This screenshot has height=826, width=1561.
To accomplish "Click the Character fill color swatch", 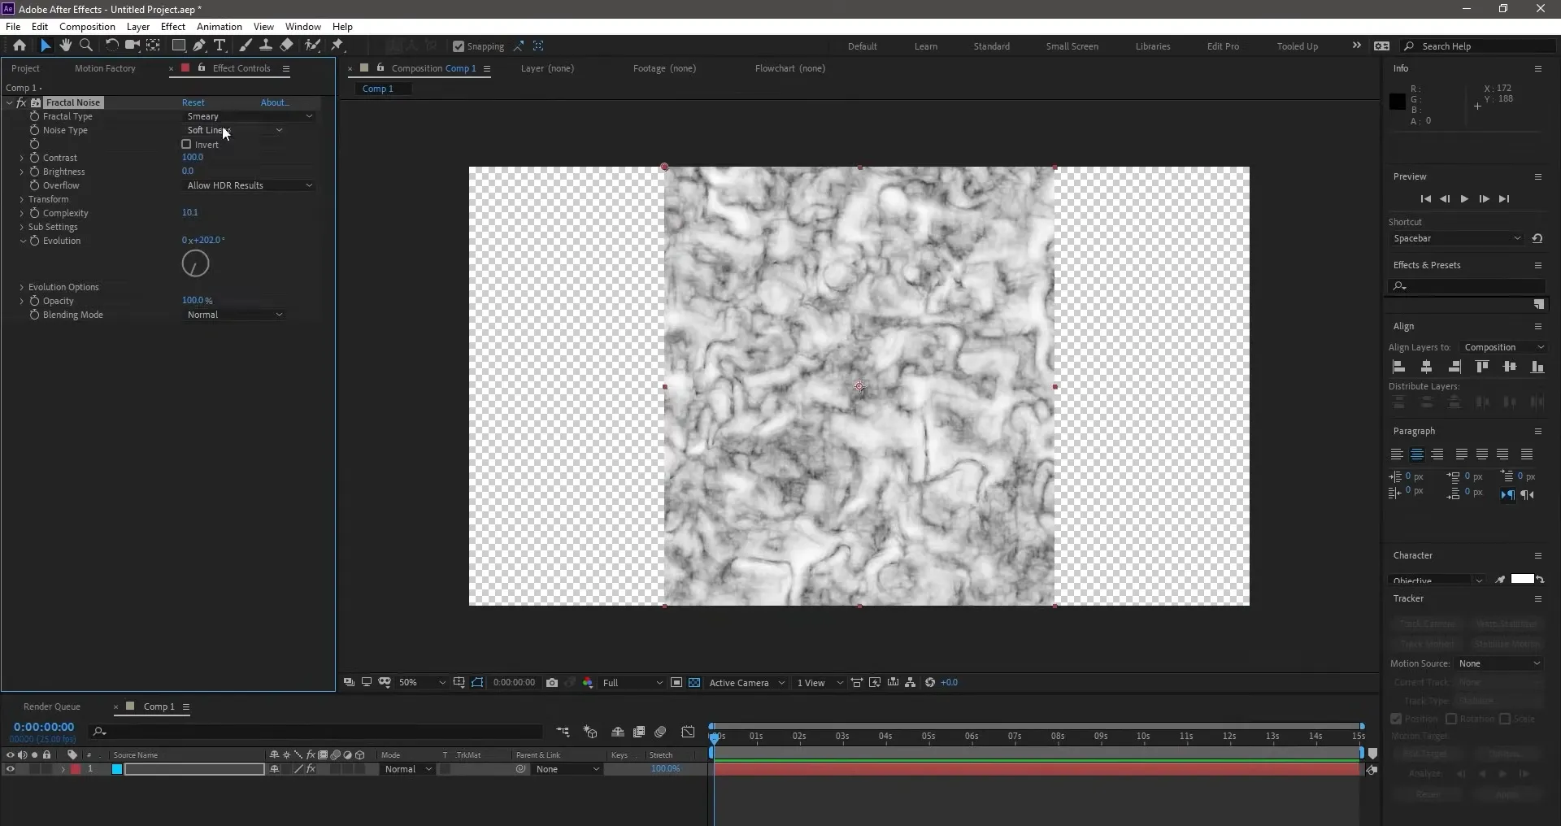I will [1522, 579].
